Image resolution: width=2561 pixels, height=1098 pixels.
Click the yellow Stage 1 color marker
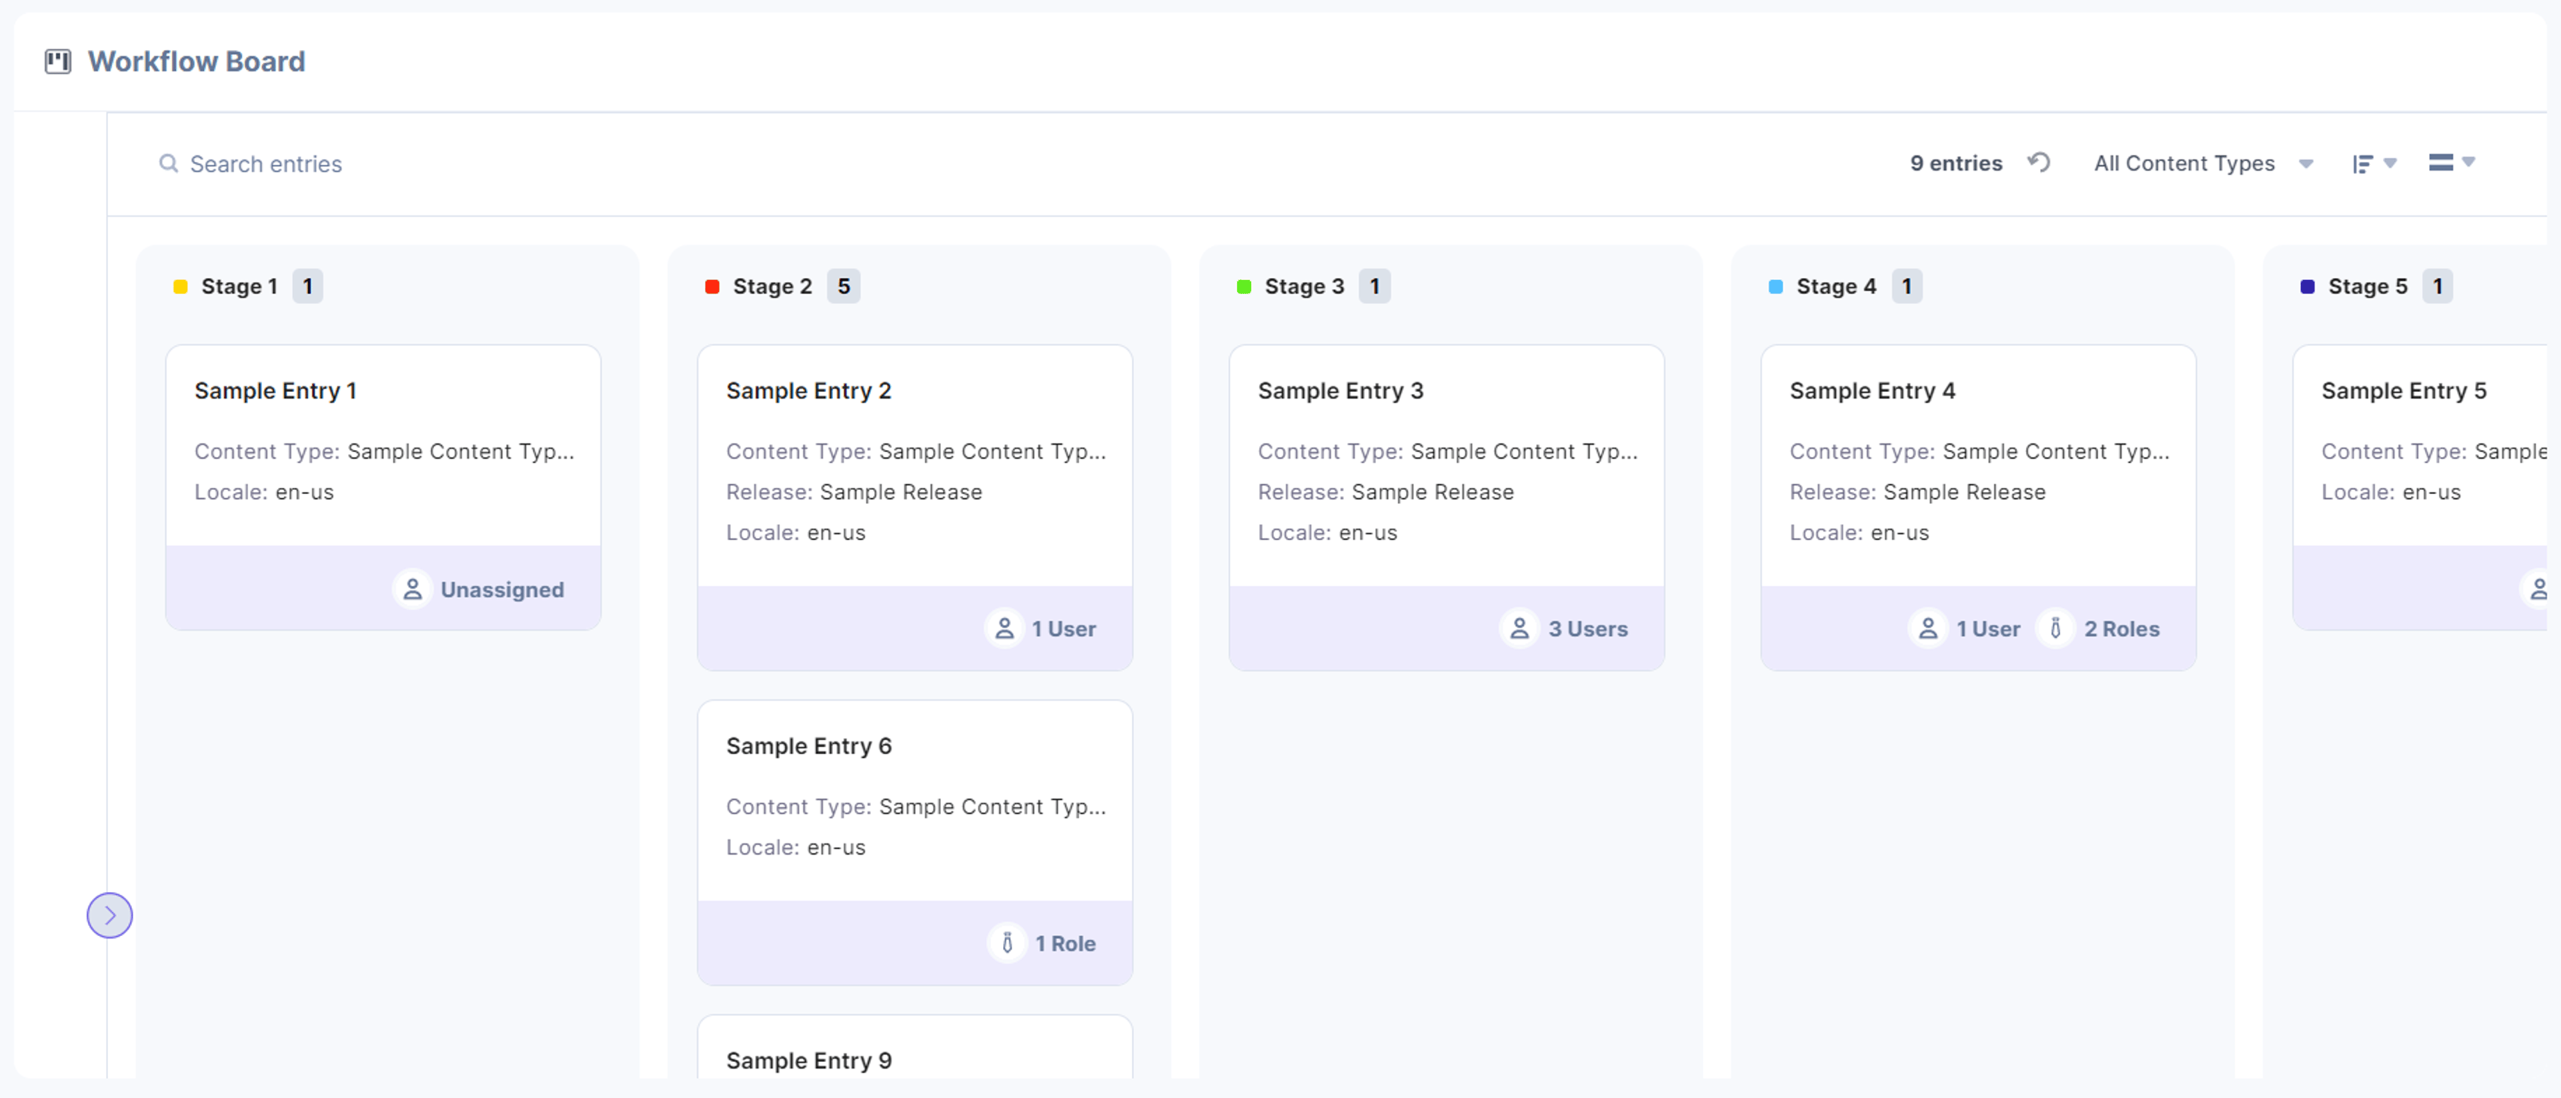[x=180, y=286]
